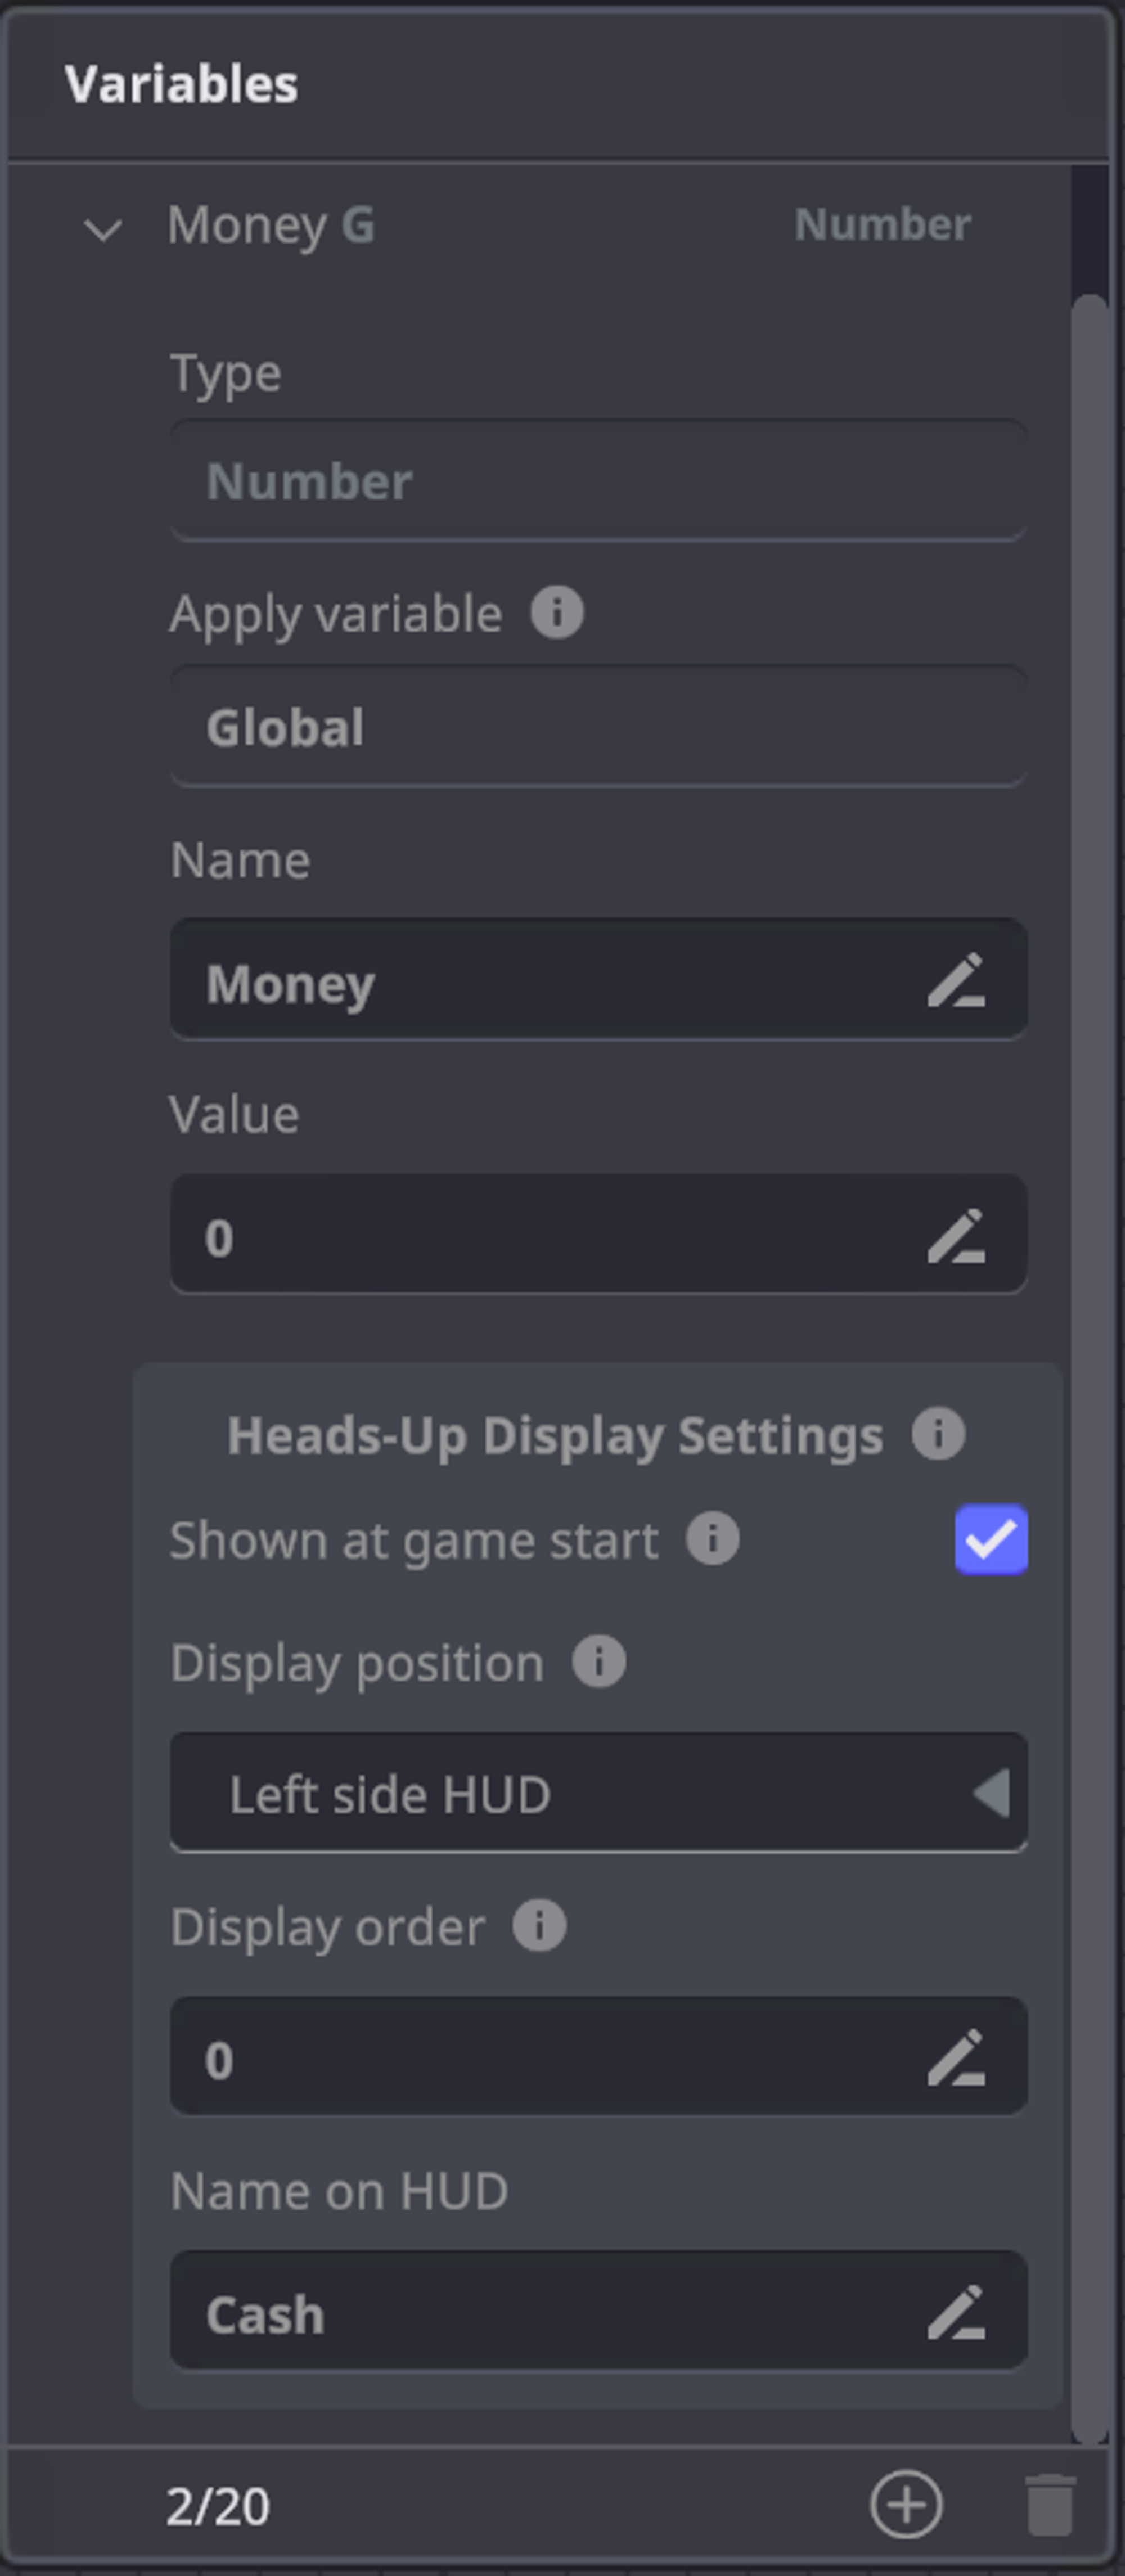Image resolution: width=1125 pixels, height=2576 pixels.
Task: Click the pencil icon in Display order field
Action: [956, 2058]
